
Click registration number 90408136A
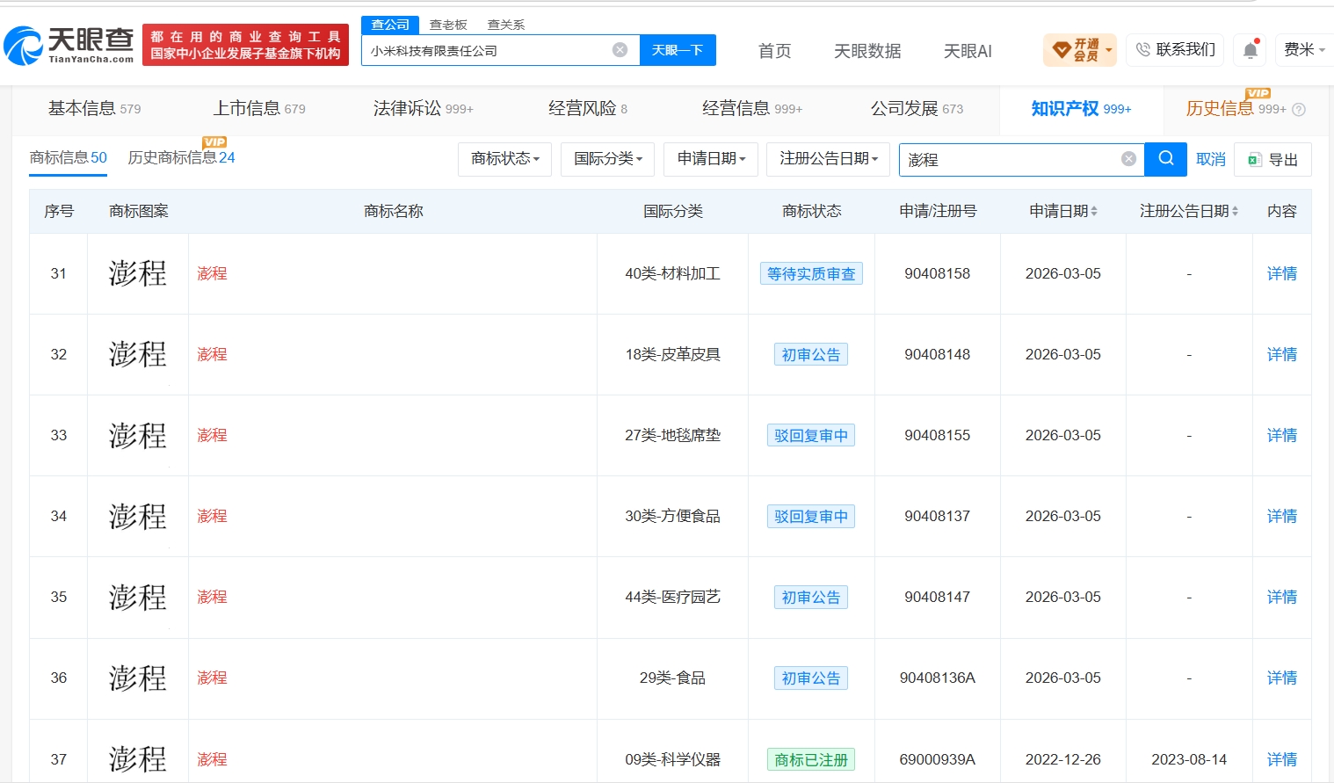click(x=938, y=678)
